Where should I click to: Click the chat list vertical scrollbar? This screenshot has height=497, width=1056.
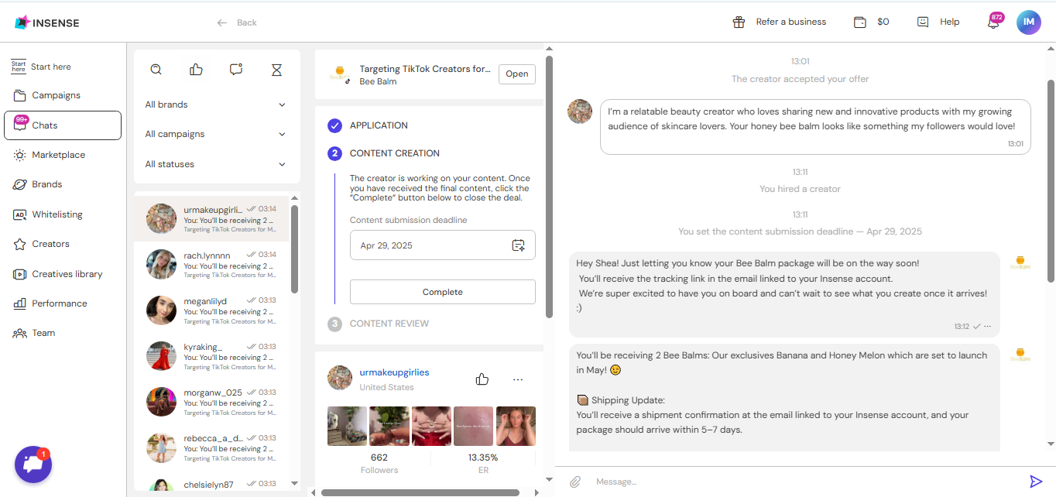(294, 249)
